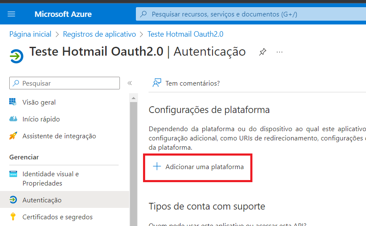Open the more options ellipsis beside title
Image resolution: width=366 pixels, height=226 pixels.
tap(279, 52)
